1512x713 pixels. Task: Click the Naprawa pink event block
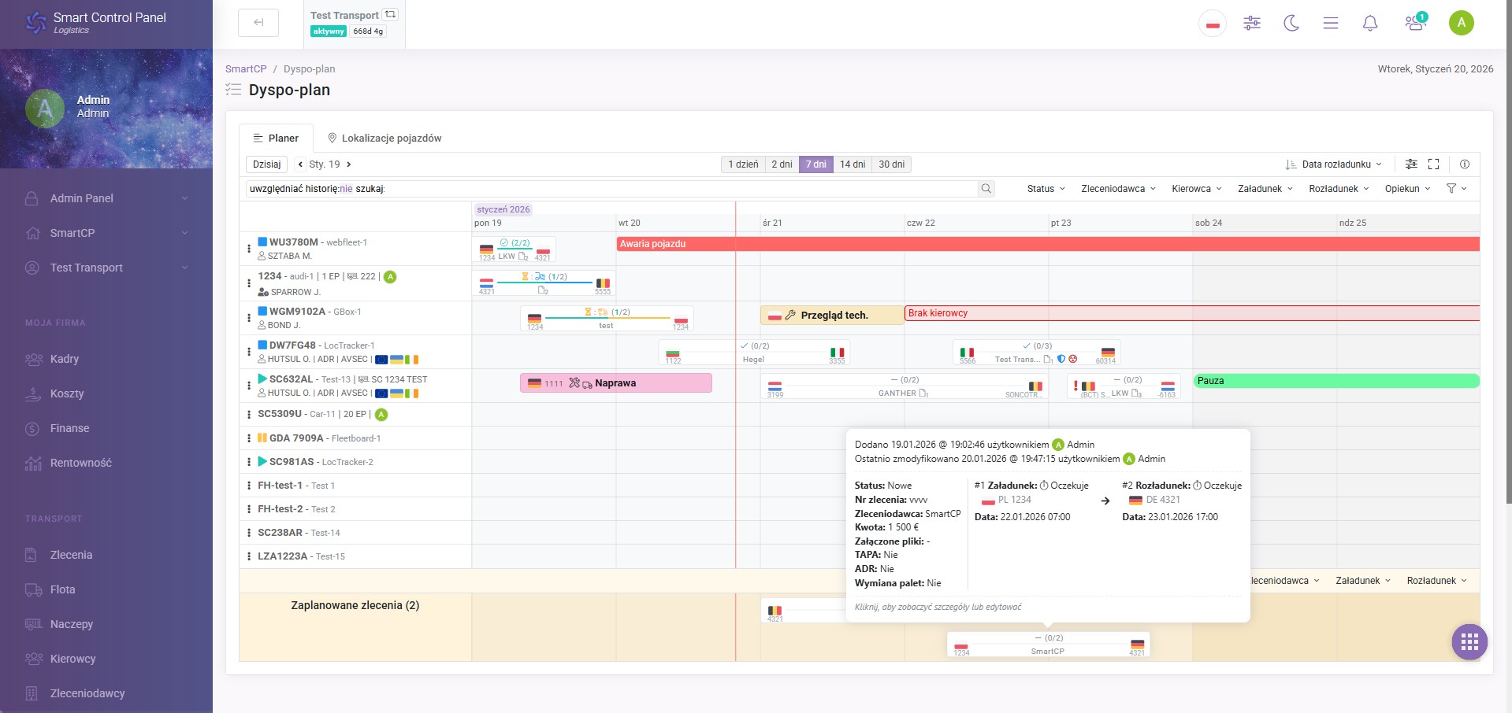click(x=616, y=383)
